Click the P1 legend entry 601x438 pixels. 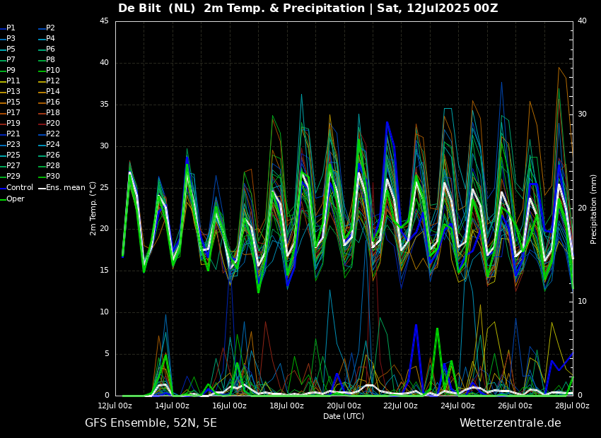11,28
